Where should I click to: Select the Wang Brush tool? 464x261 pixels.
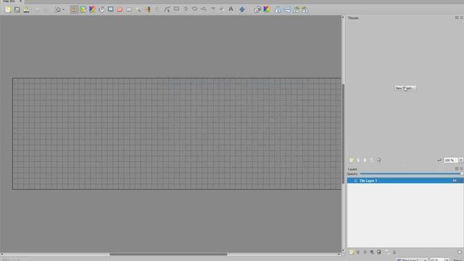[92, 9]
